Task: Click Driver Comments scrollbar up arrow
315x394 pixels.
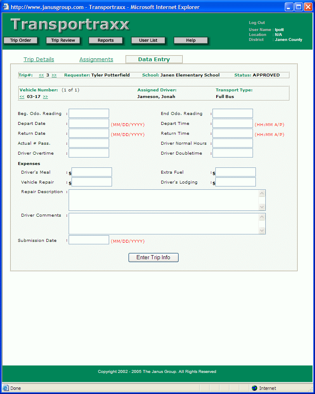Action: [x=262, y=217]
